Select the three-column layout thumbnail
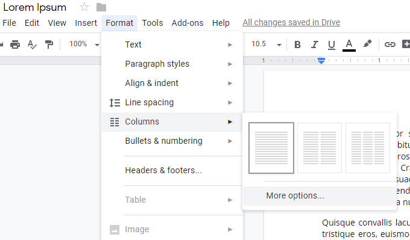This screenshot has height=240, width=410. [x=368, y=148]
